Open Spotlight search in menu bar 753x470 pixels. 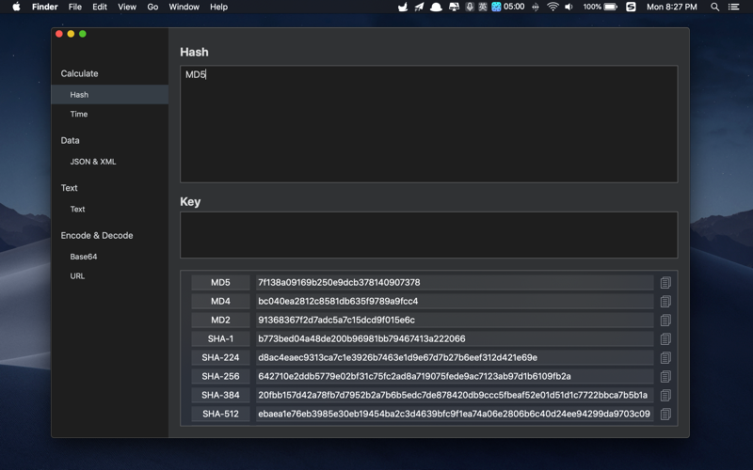point(714,7)
